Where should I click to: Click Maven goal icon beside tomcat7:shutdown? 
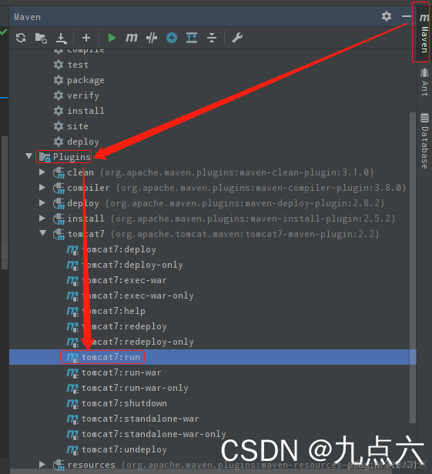click(x=72, y=403)
